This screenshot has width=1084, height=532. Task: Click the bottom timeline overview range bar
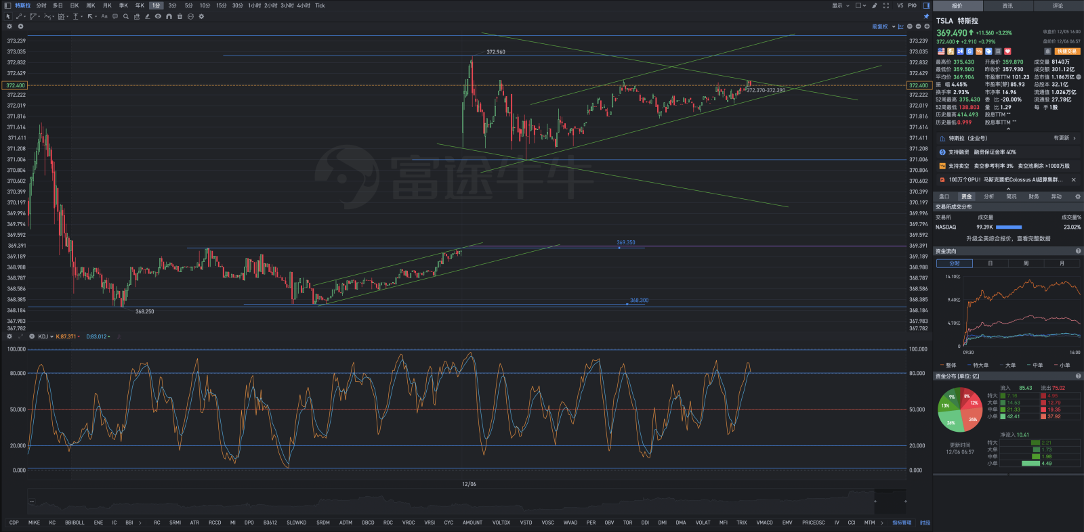467,502
